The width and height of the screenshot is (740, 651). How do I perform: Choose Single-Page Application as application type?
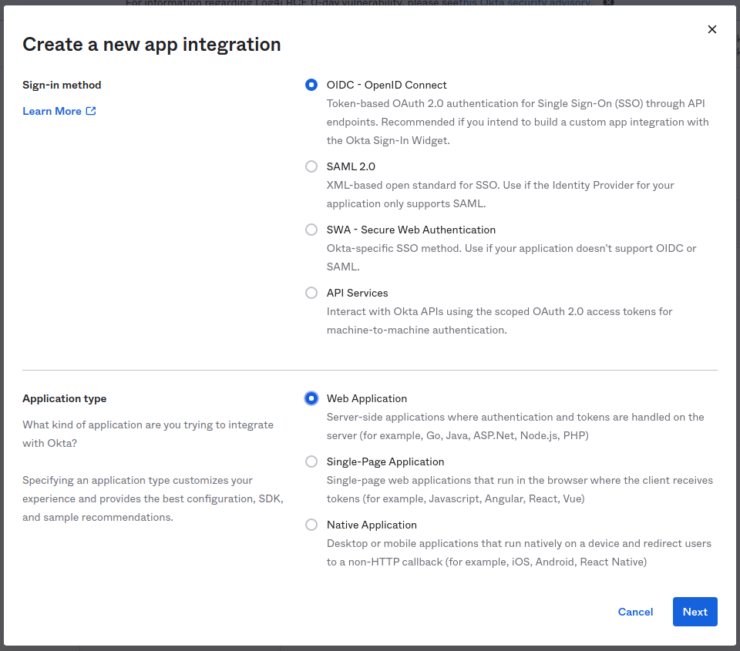[x=311, y=461]
